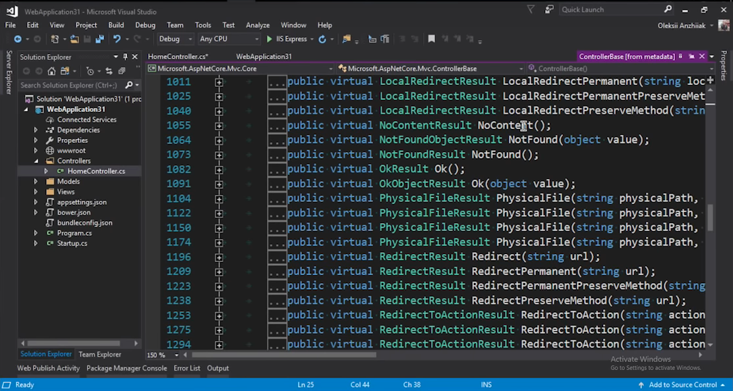Image resolution: width=733 pixels, height=391 pixels.
Task: Click Sync with Active Document icon
Action: [109, 71]
